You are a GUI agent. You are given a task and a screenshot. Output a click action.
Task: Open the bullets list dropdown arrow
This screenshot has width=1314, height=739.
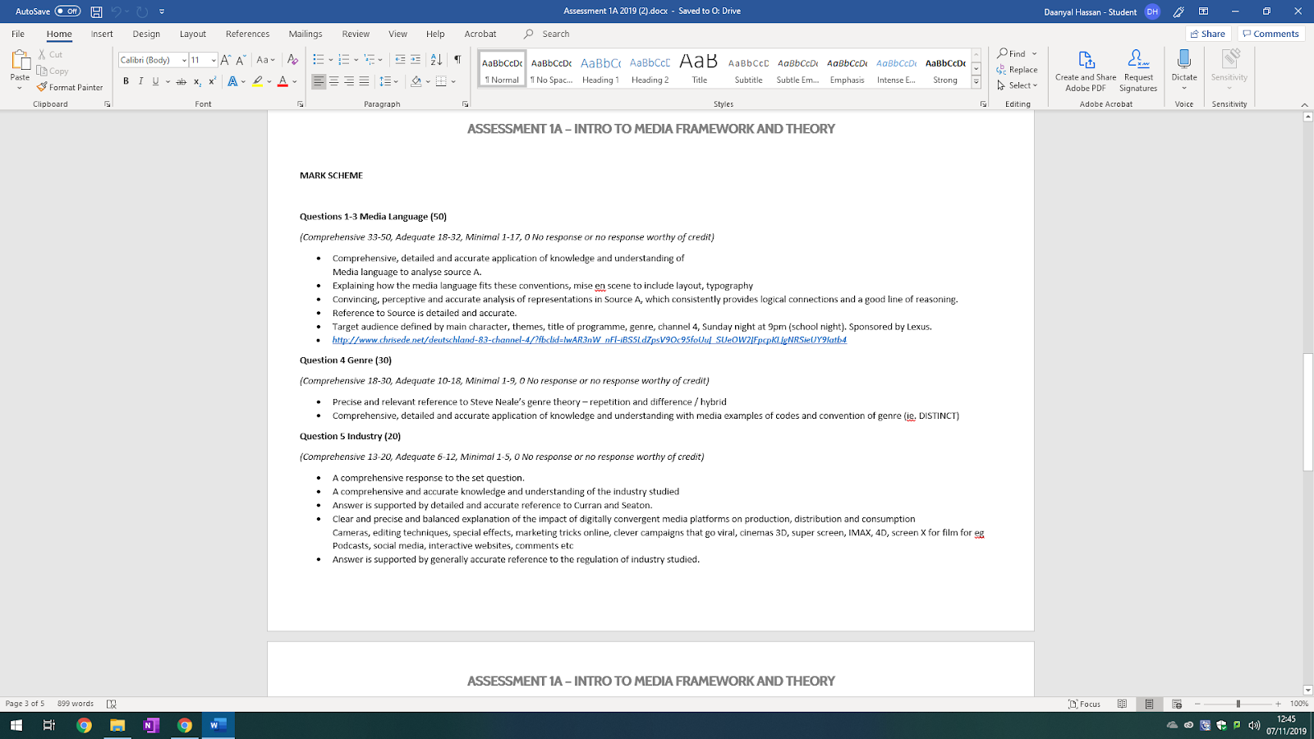pos(330,60)
